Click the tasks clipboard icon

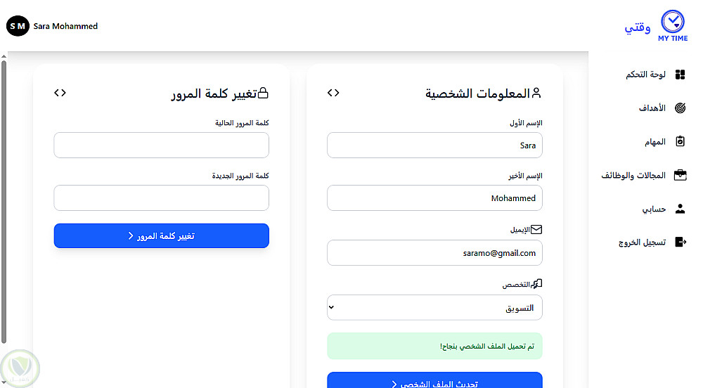(x=680, y=142)
